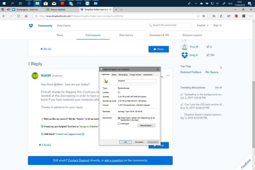Click OK in properties dialog
The height and width of the screenshot is (170, 255).
(x=125, y=142)
